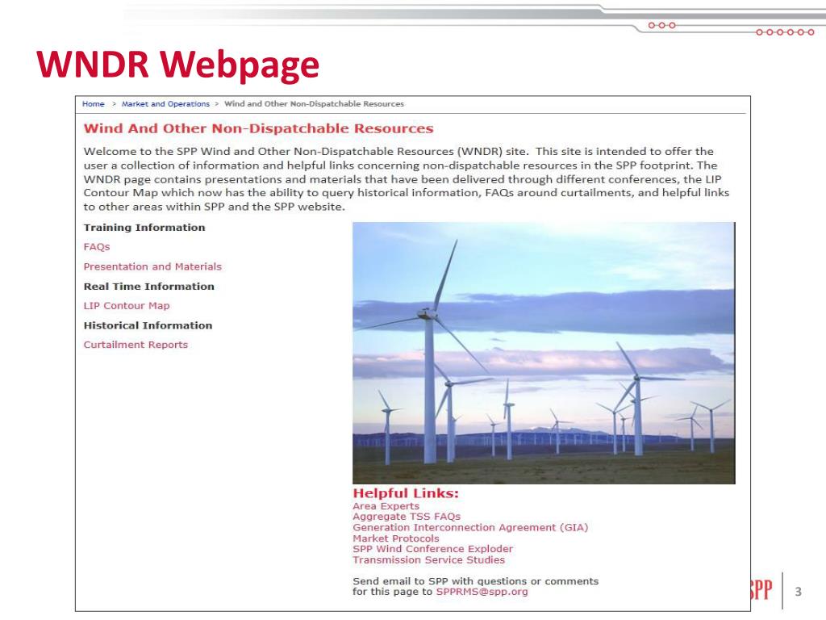The width and height of the screenshot is (826, 620).
Task: Open the Market Protocols link
Action: click(395, 538)
